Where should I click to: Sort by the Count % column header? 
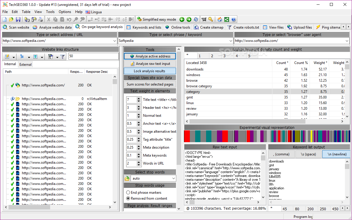tap(300, 63)
